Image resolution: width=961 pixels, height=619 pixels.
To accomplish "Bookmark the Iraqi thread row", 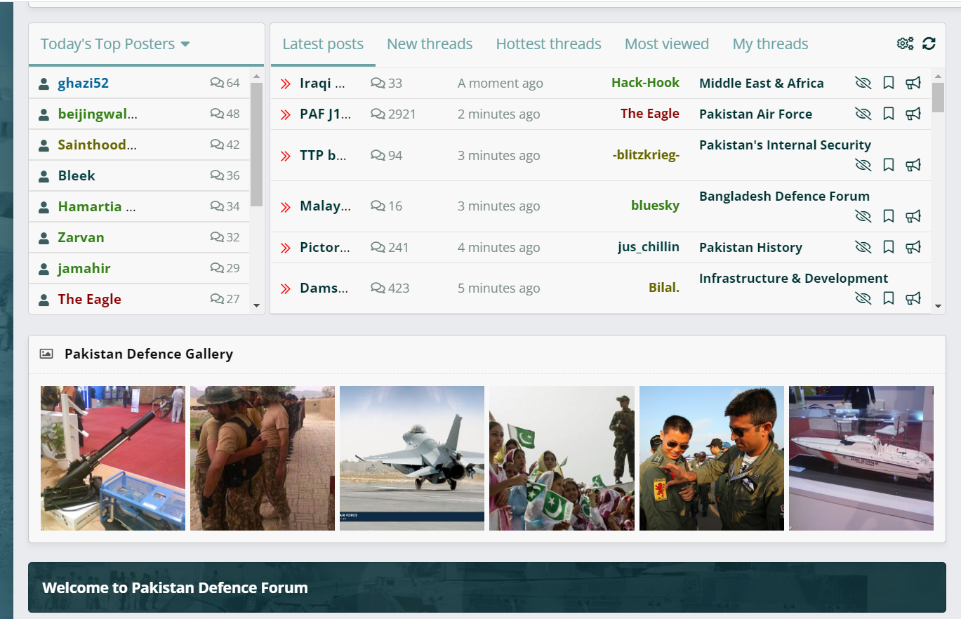I will pos(888,83).
